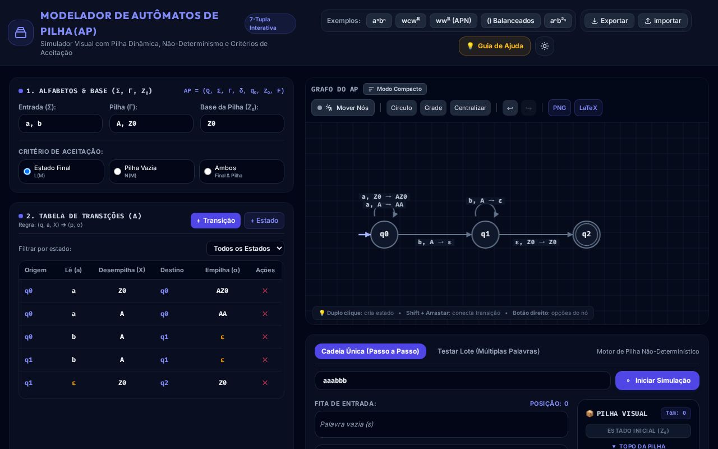
Task: Delete transition q0, a, A row
Action: pos(265,314)
